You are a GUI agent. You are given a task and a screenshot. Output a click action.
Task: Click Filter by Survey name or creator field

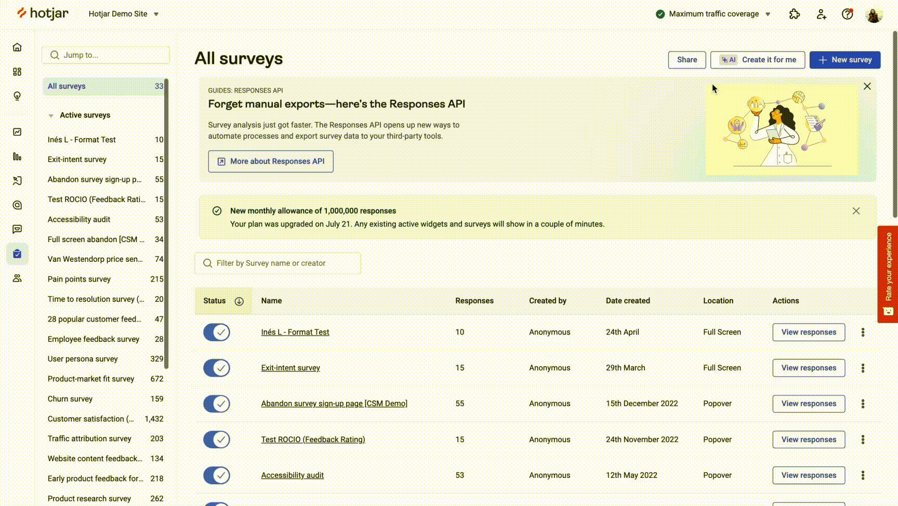pos(278,263)
